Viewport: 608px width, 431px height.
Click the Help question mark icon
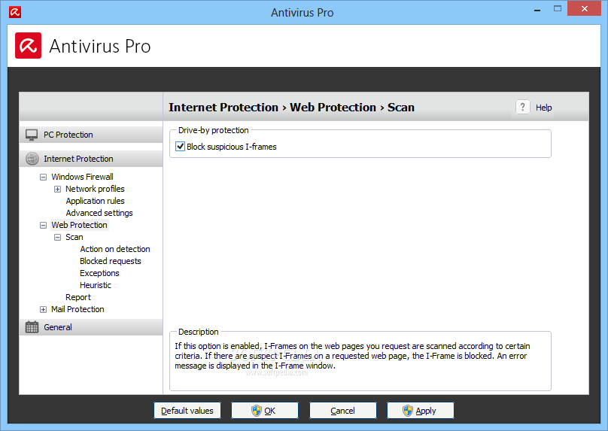click(522, 107)
